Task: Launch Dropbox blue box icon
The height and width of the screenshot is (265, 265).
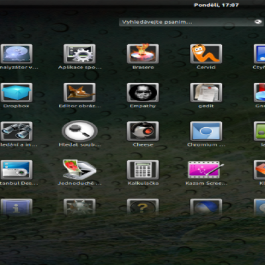Action: 17,92
